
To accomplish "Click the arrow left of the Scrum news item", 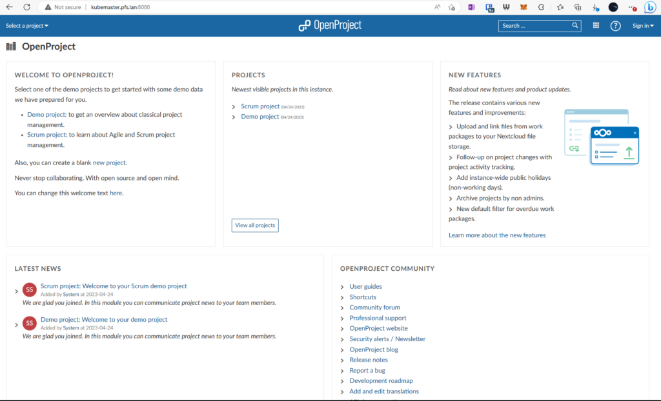I will click(16, 291).
